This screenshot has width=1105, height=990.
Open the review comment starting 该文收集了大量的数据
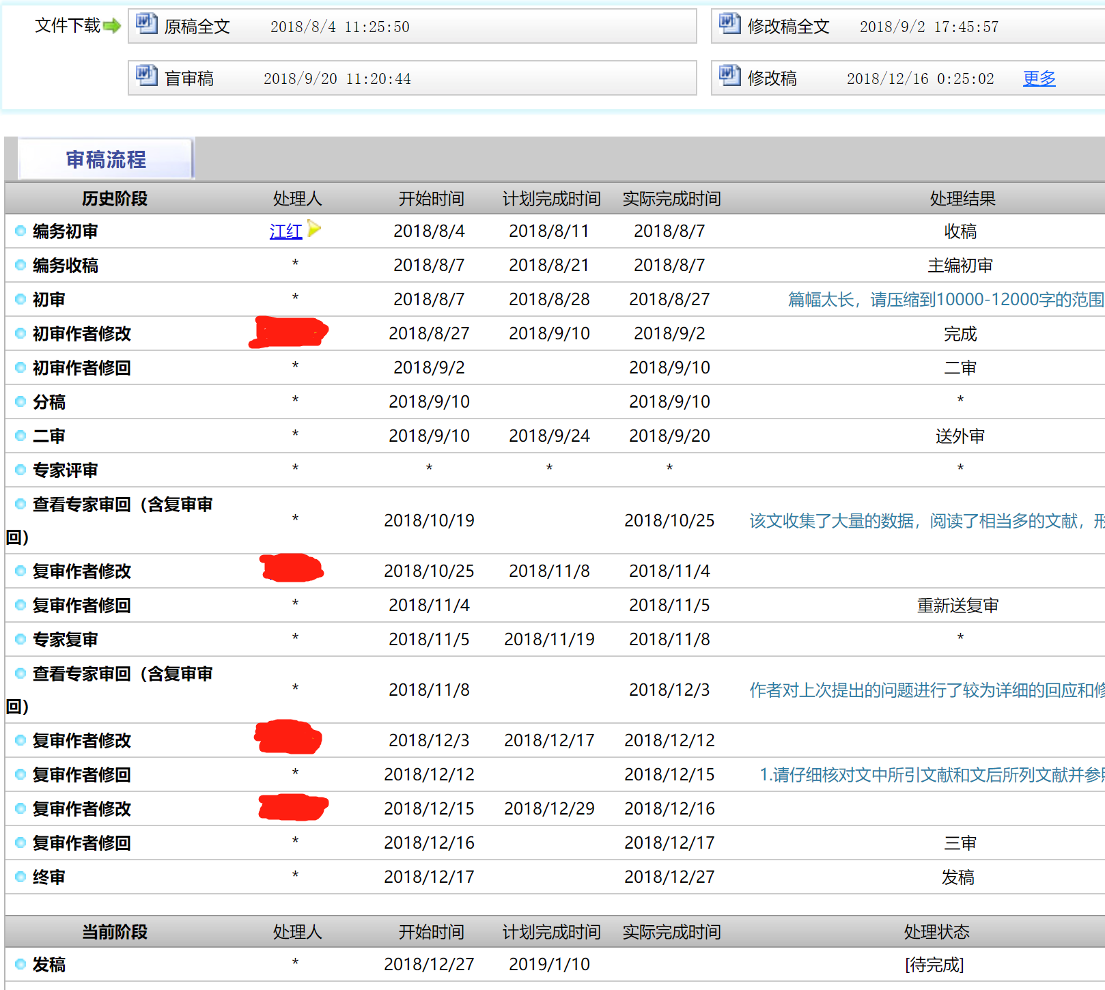[927, 521]
